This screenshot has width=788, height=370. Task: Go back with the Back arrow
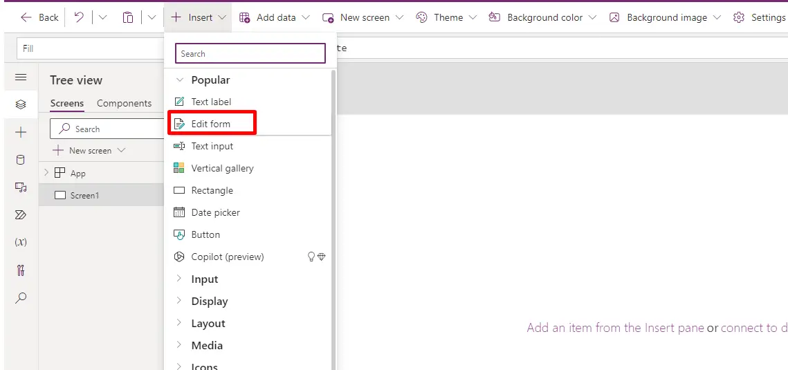click(x=39, y=17)
